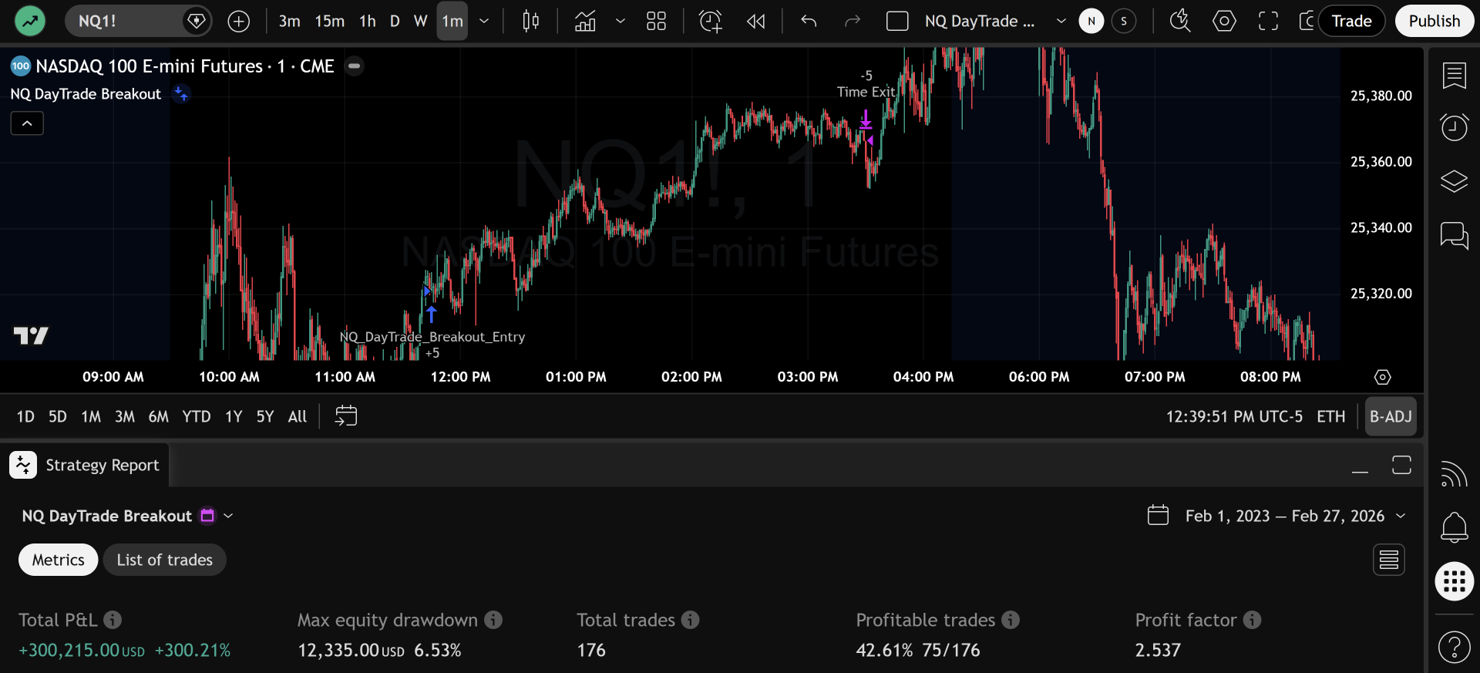Open the NQ DayTrade layout name
1480x673 pixels.
980,21
